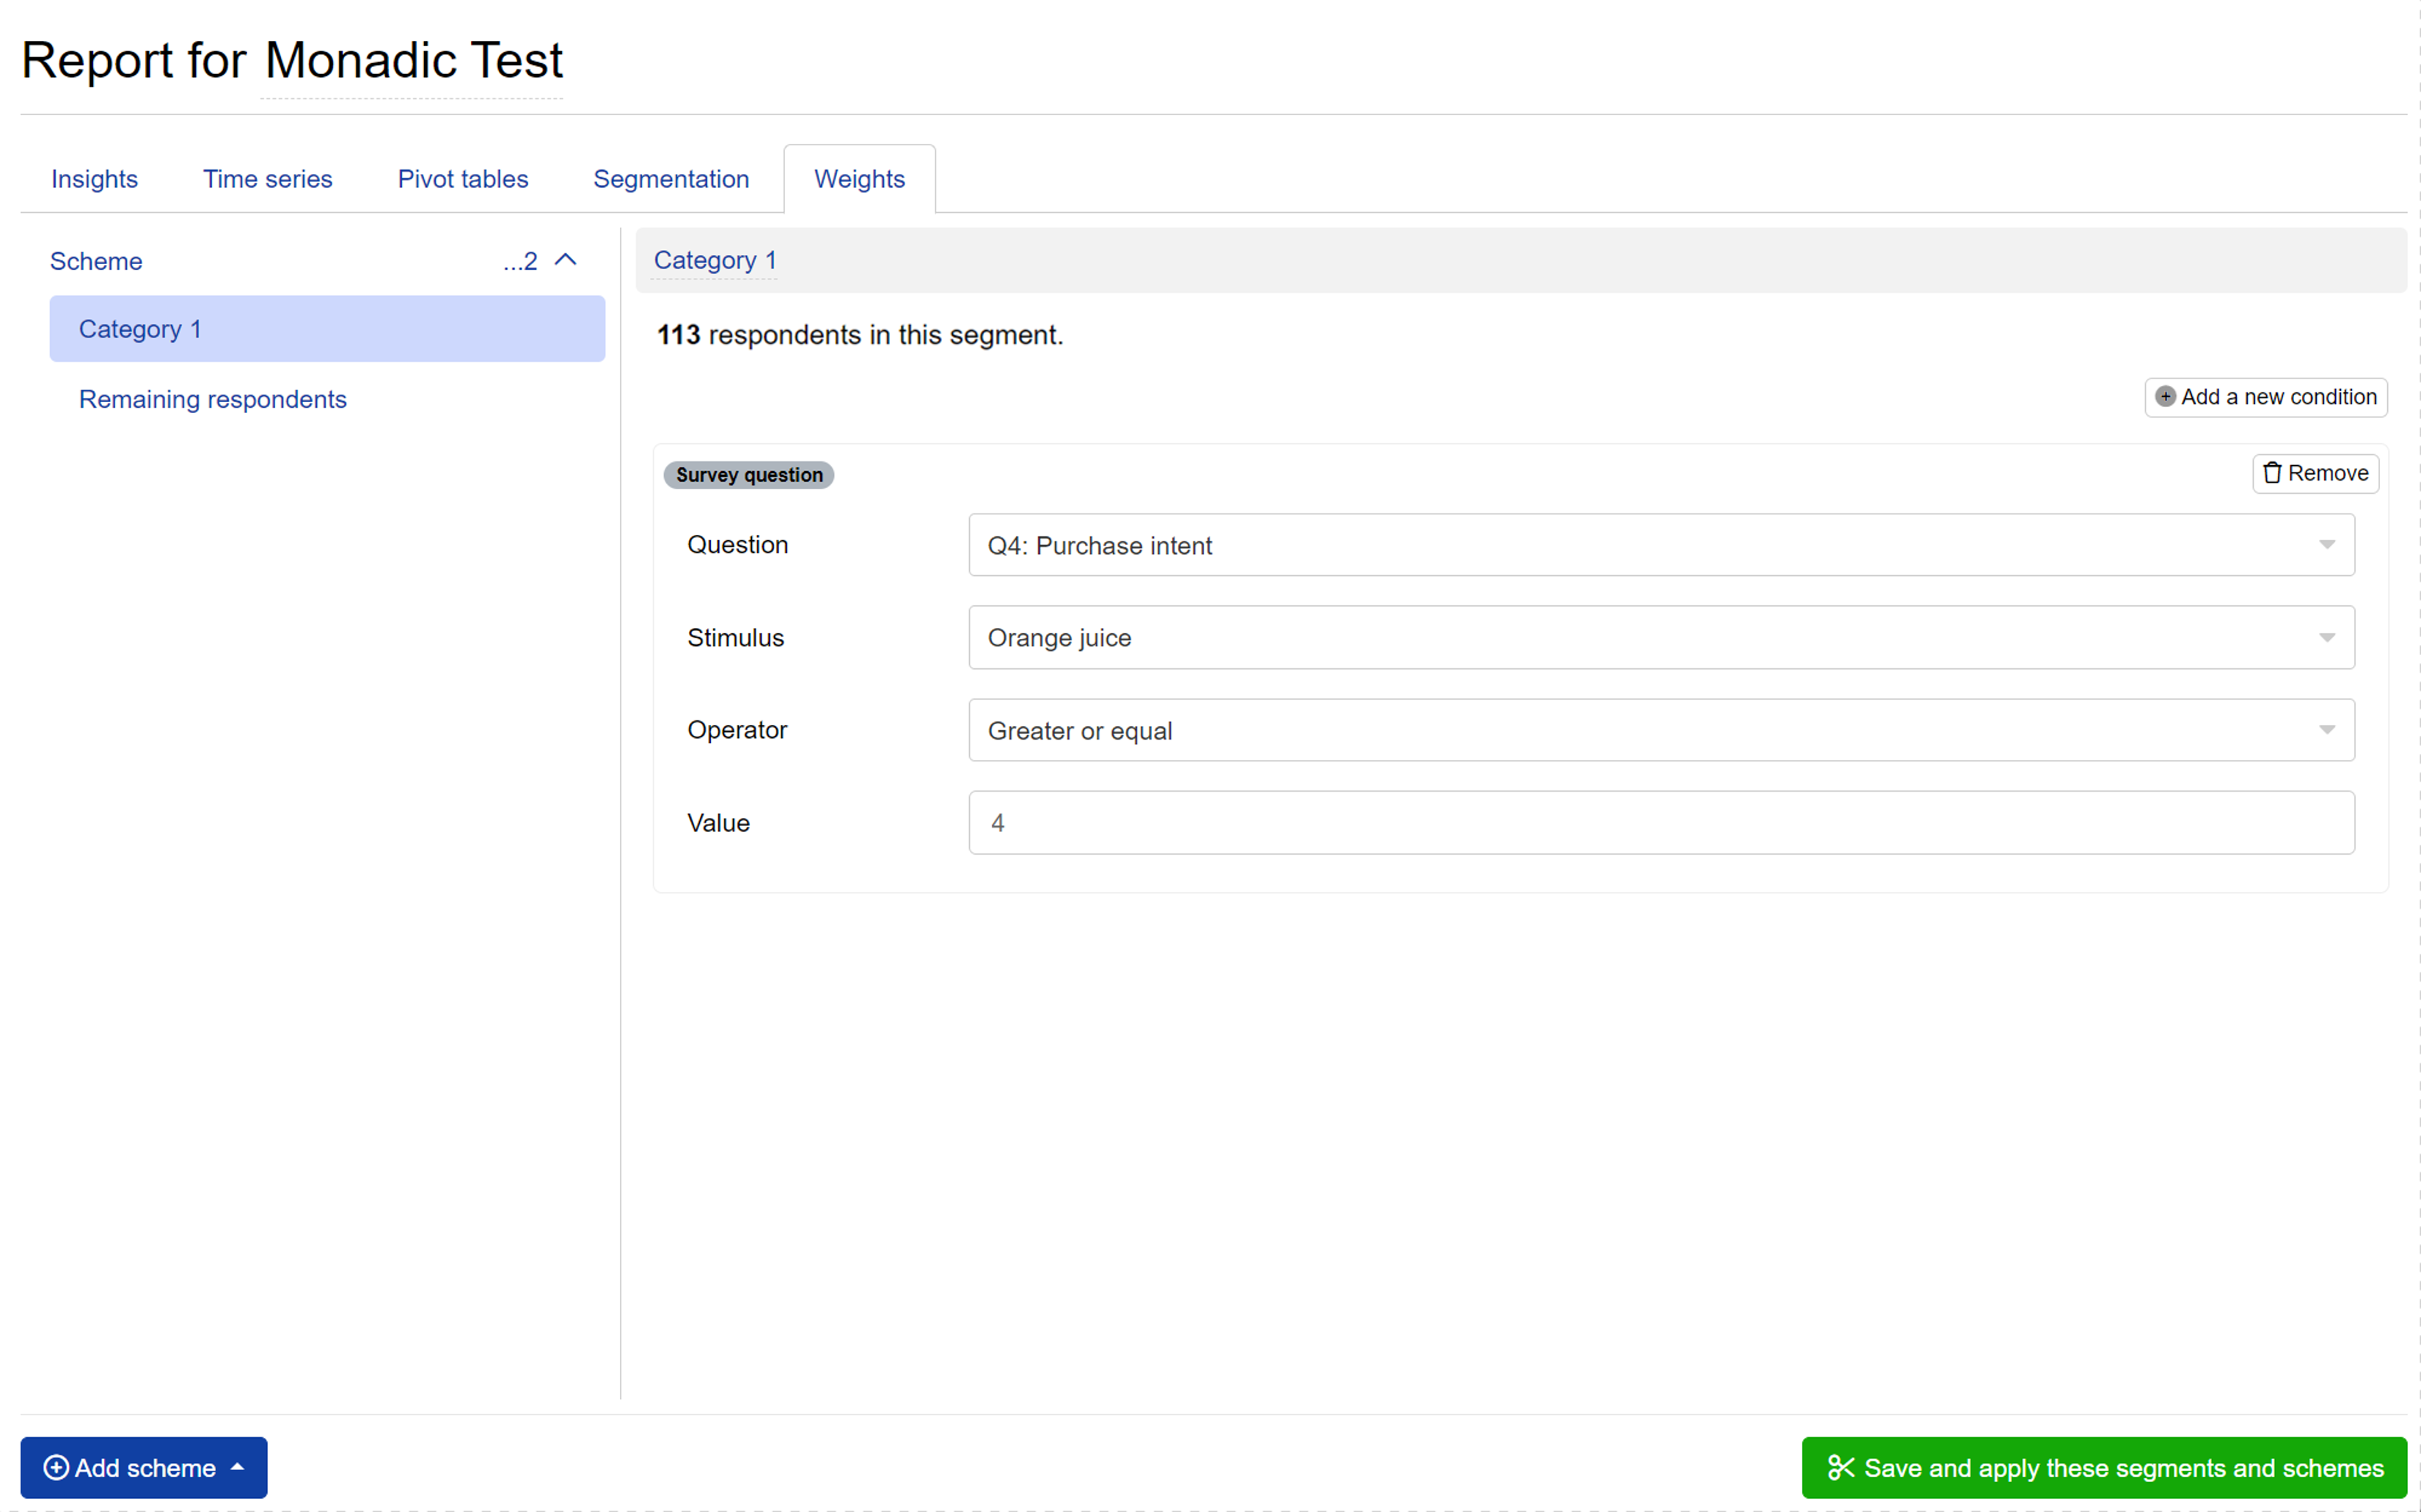
Task: Click the Category 1 collapse chevron
Action: (x=566, y=261)
